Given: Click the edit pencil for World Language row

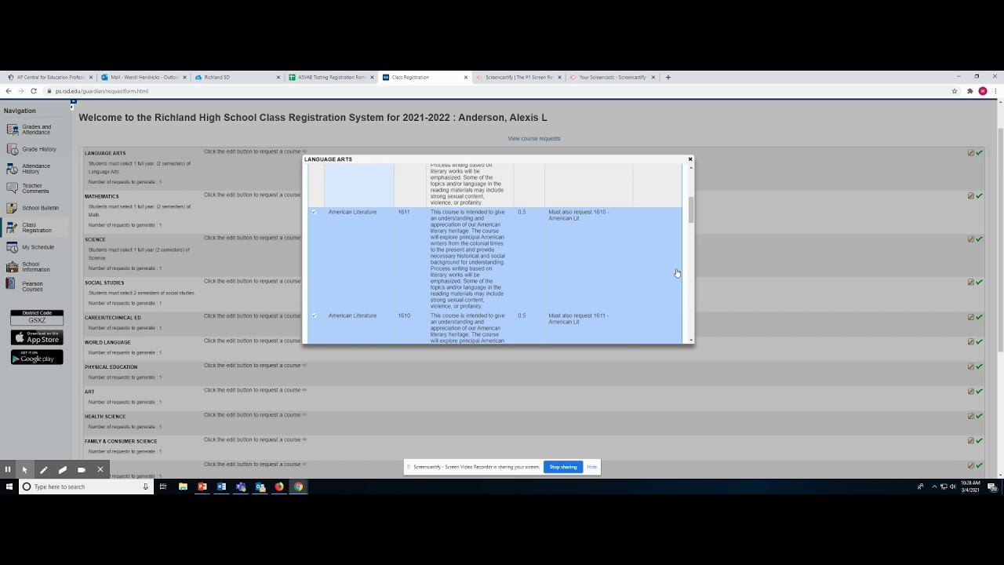Looking at the screenshot, I should click(971, 342).
